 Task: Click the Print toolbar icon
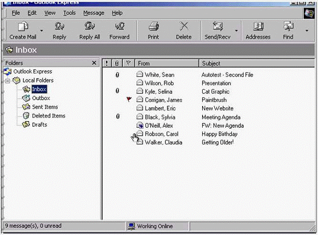pos(154,27)
